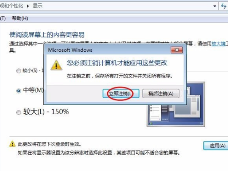
Task: Expand the breadcrumb arrow before 显示
Action: point(28,6)
